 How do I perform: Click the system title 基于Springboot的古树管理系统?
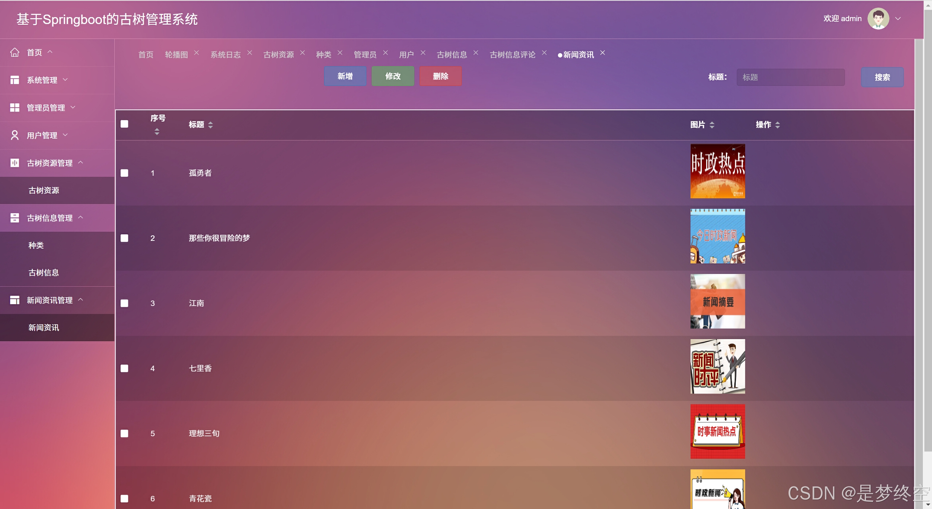tap(107, 19)
